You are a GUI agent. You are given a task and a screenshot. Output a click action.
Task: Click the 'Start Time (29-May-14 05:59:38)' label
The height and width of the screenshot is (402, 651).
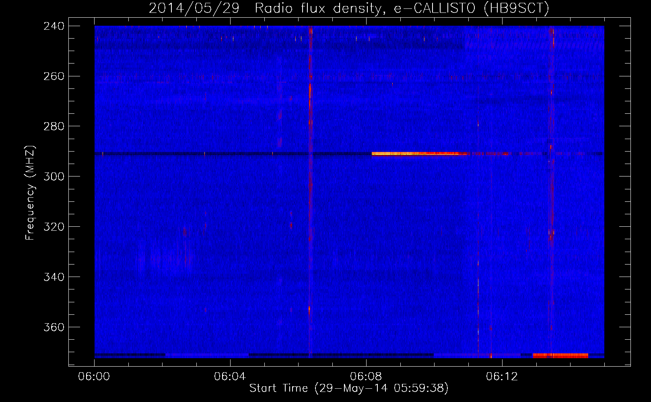tap(349, 388)
